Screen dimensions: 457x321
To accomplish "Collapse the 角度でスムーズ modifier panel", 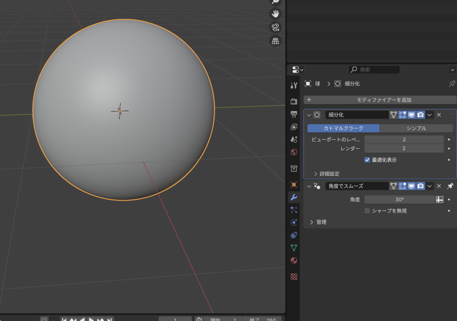I will [309, 186].
